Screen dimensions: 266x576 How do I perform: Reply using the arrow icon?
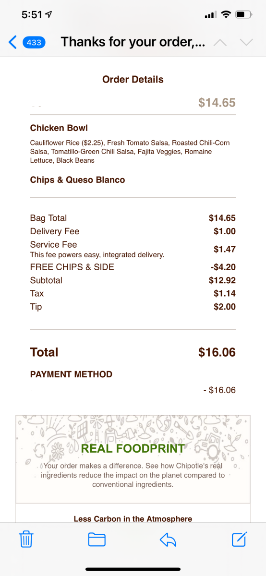tap(168, 540)
